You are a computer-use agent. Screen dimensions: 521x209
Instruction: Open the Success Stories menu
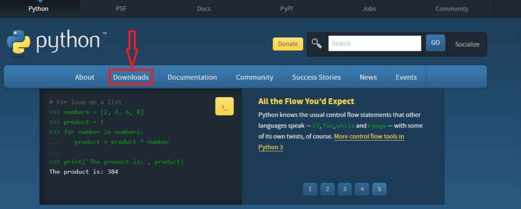point(316,77)
